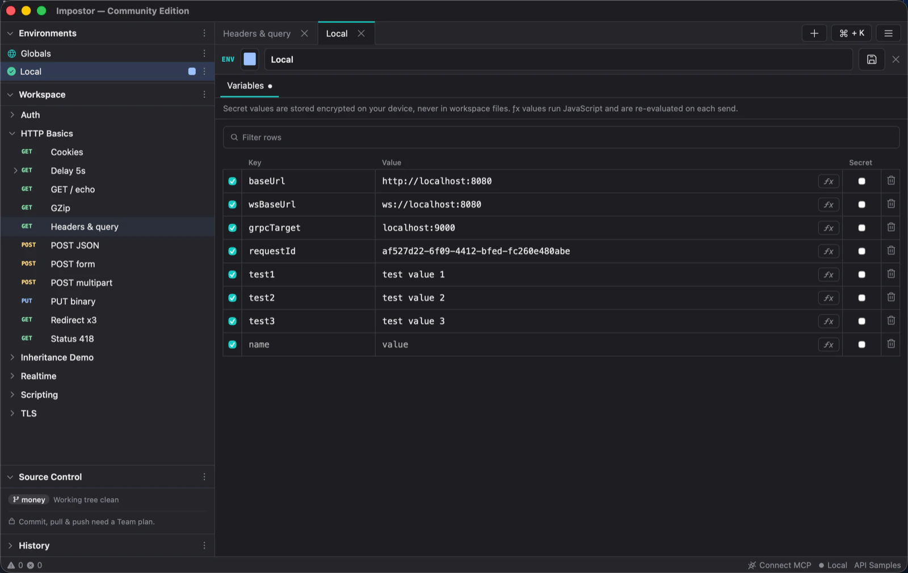
Task: Mark requestId as secret
Action: click(x=861, y=251)
